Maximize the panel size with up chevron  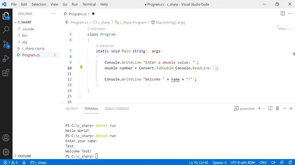tap(285, 109)
